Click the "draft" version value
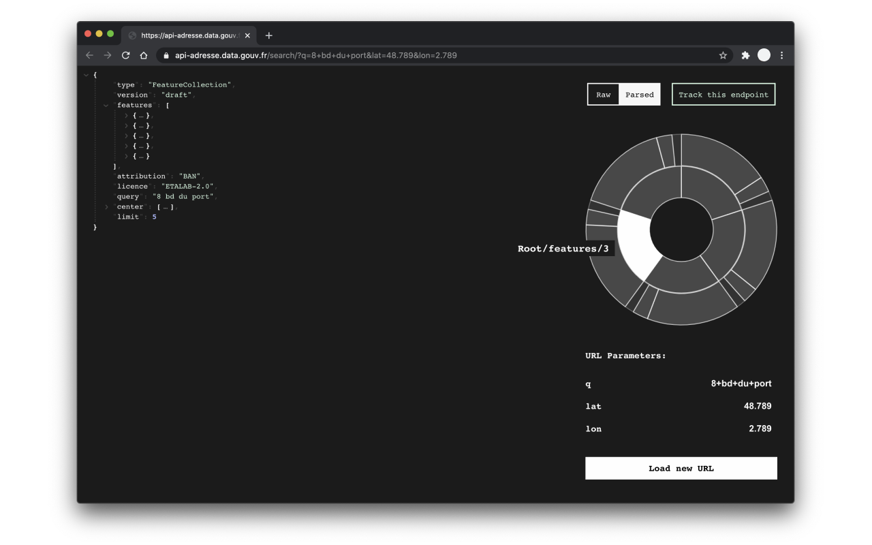This screenshot has width=872, height=545. [x=176, y=95]
